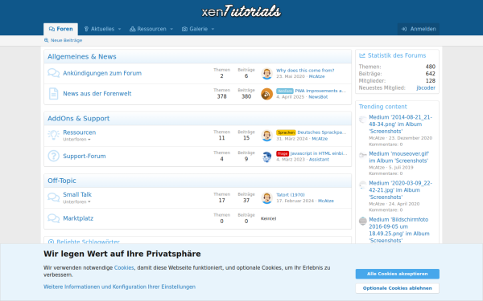The width and height of the screenshot is (483, 301).
Task: Open the Ressourcen navigation item
Action: coord(148,29)
